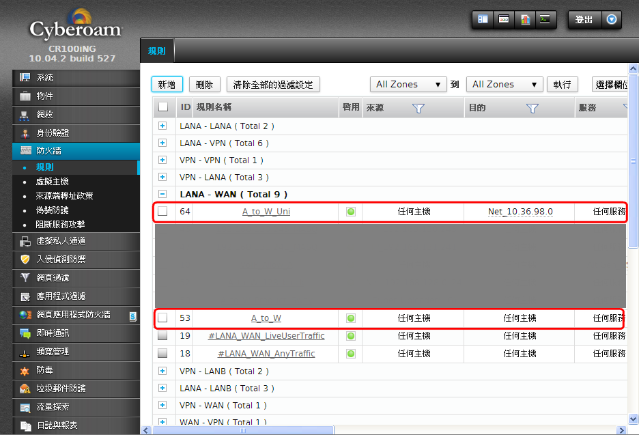Image resolution: width=639 pixels, height=435 pixels.
Task: Expand LANA - LANA group
Action: [x=162, y=126]
